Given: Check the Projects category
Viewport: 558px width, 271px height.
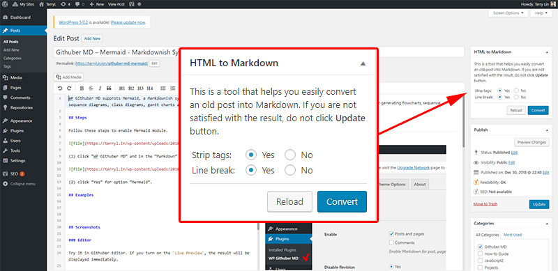Looking at the screenshot, I should coord(480,267).
